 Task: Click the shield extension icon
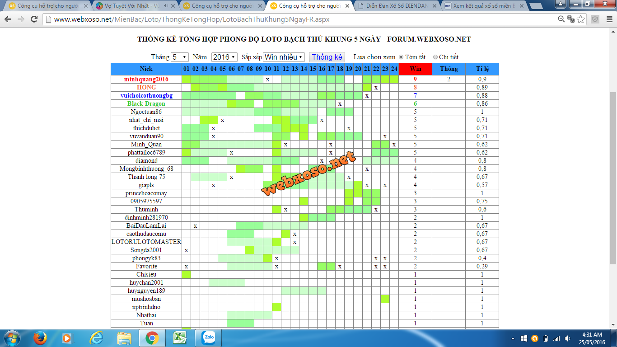click(x=595, y=19)
